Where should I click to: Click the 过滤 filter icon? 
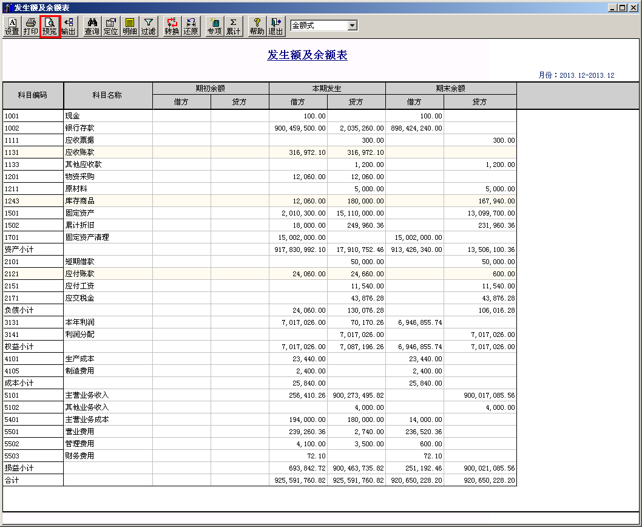click(149, 27)
